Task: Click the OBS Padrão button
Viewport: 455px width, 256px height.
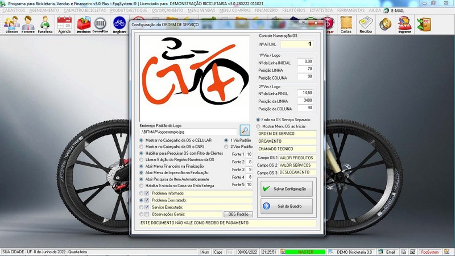Action: (238, 214)
